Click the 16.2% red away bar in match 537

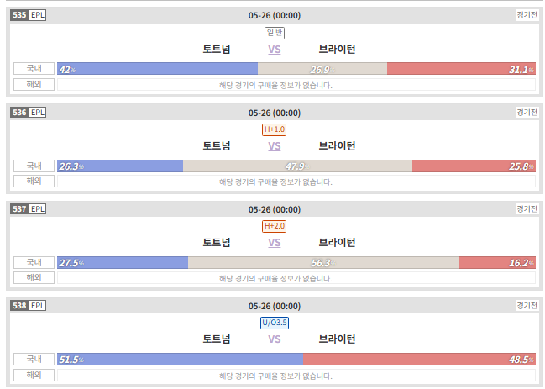click(497, 263)
